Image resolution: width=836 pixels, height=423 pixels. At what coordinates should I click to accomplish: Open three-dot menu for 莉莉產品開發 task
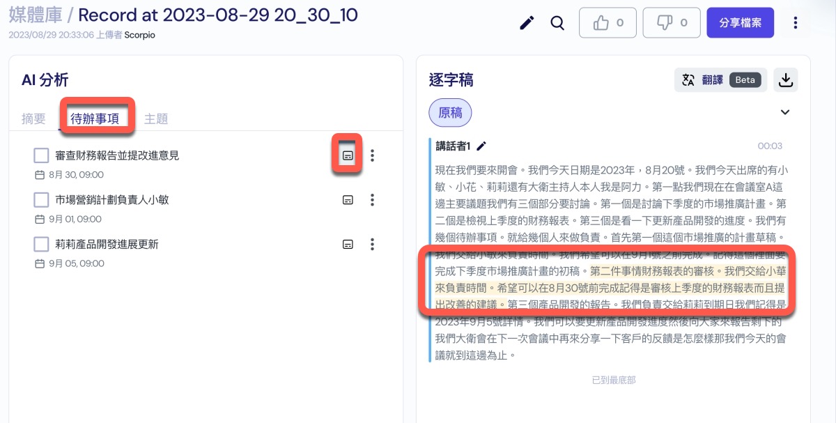pos(373,245)
